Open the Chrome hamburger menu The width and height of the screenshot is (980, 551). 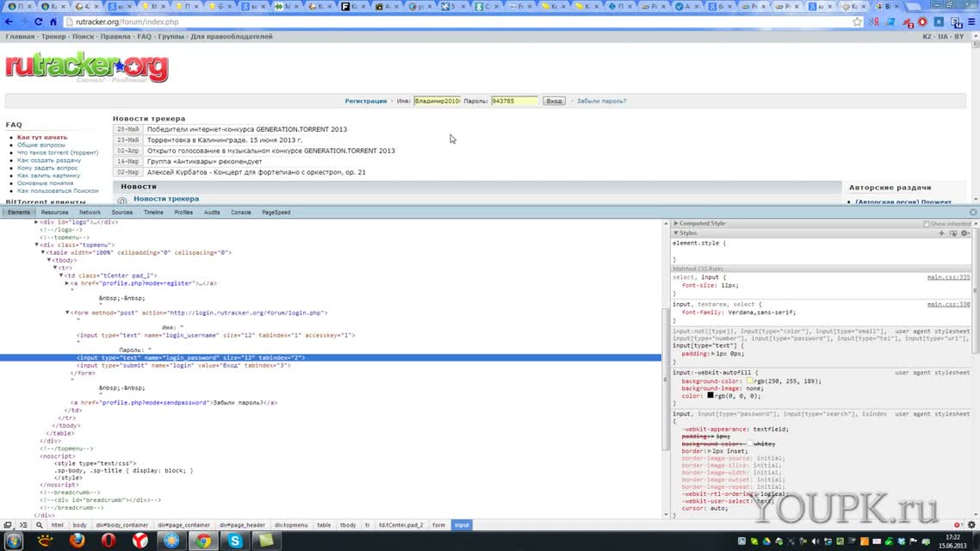coord(971,22)
